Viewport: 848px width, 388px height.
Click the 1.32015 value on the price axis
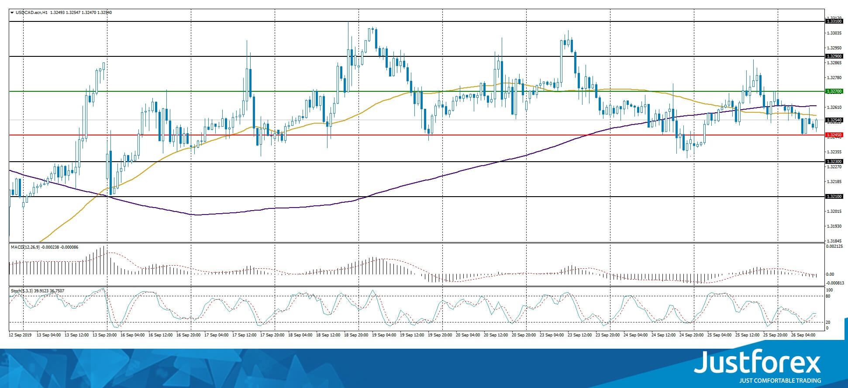(x=834, y=211)
